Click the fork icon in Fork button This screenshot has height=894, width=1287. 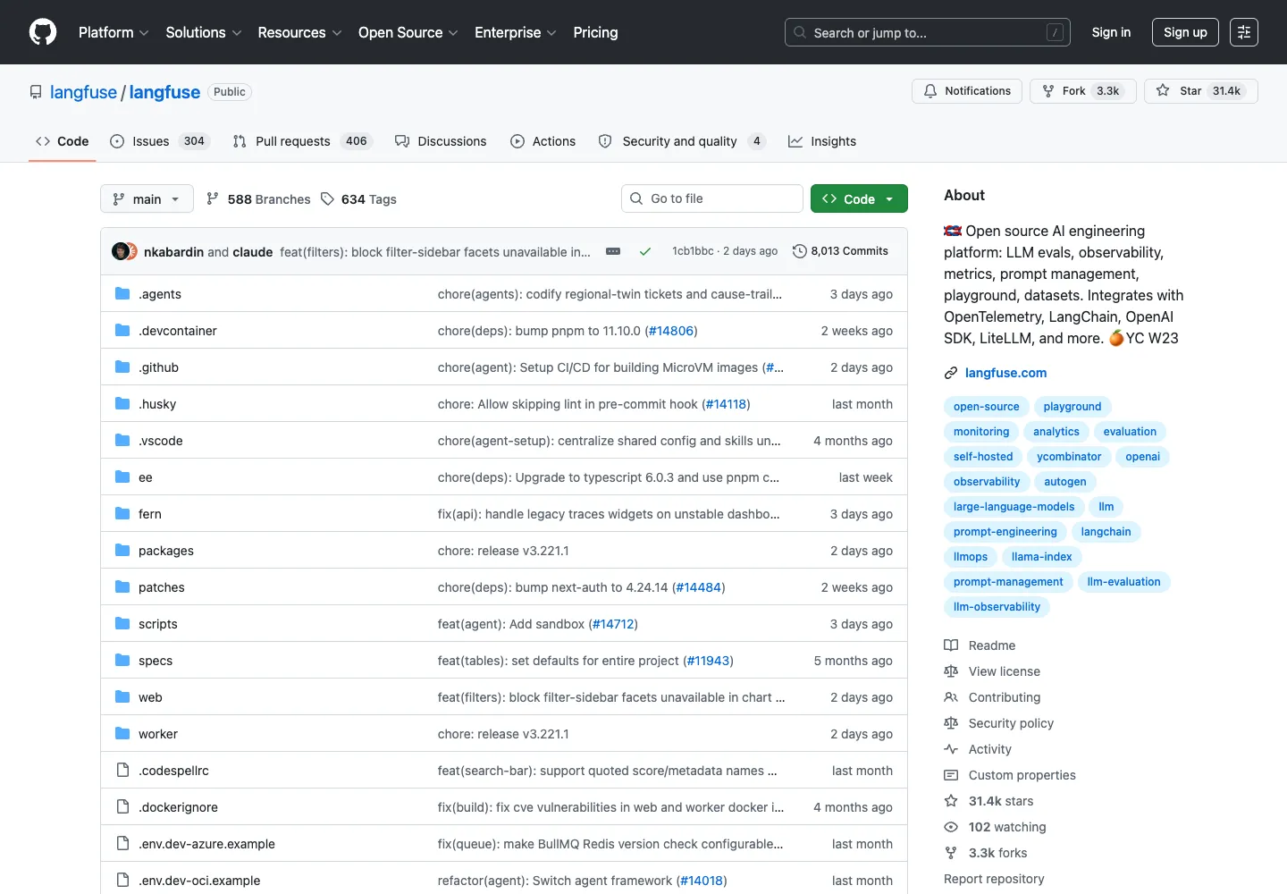point(1048,91)
